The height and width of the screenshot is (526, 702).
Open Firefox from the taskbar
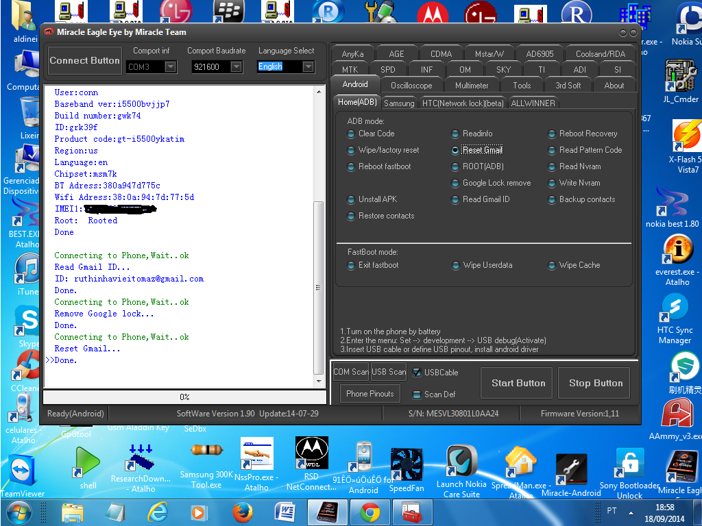tap(242, 512)
